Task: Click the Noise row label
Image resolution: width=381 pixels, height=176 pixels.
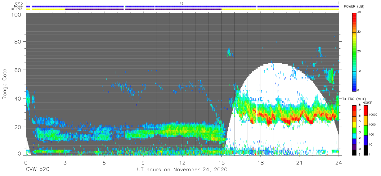Action: 18,6
